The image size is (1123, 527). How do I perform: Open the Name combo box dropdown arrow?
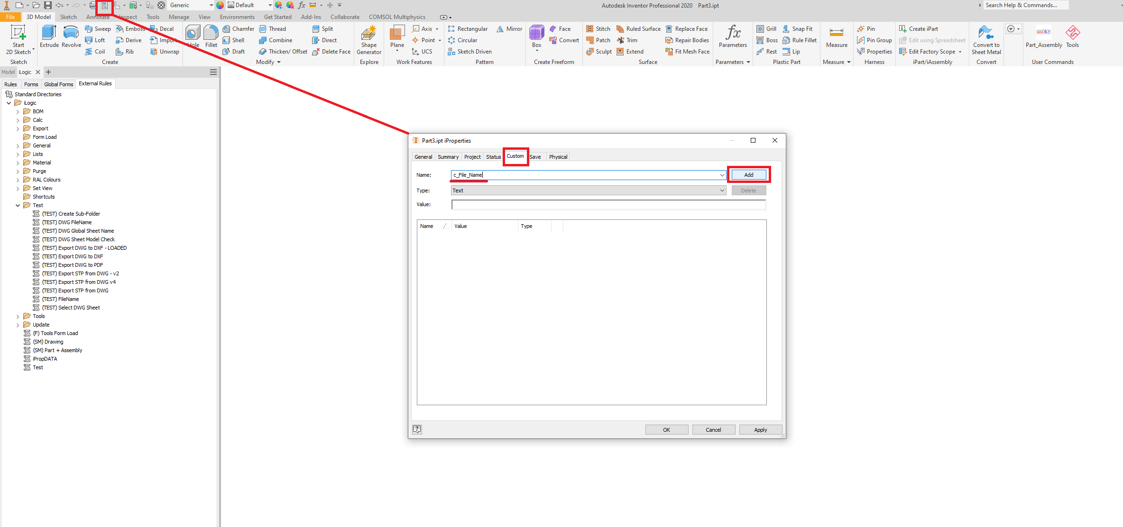(x=722, y=175)
